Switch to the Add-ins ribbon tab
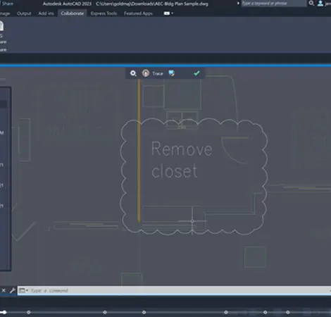Viewport: 331px width, 317px height. [46, 13]
